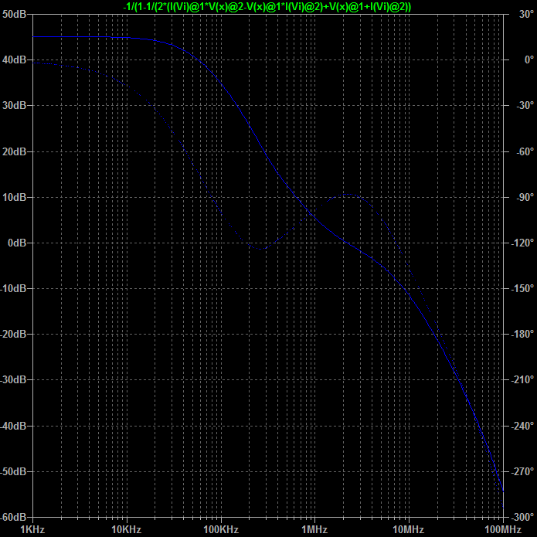The width and height of the screenshot is (537, 537).
Task: Click the -40dB left axis label
Action: point(13,426)
